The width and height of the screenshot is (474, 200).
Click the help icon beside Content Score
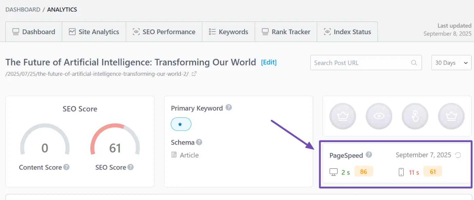click(x=66, y=167)
